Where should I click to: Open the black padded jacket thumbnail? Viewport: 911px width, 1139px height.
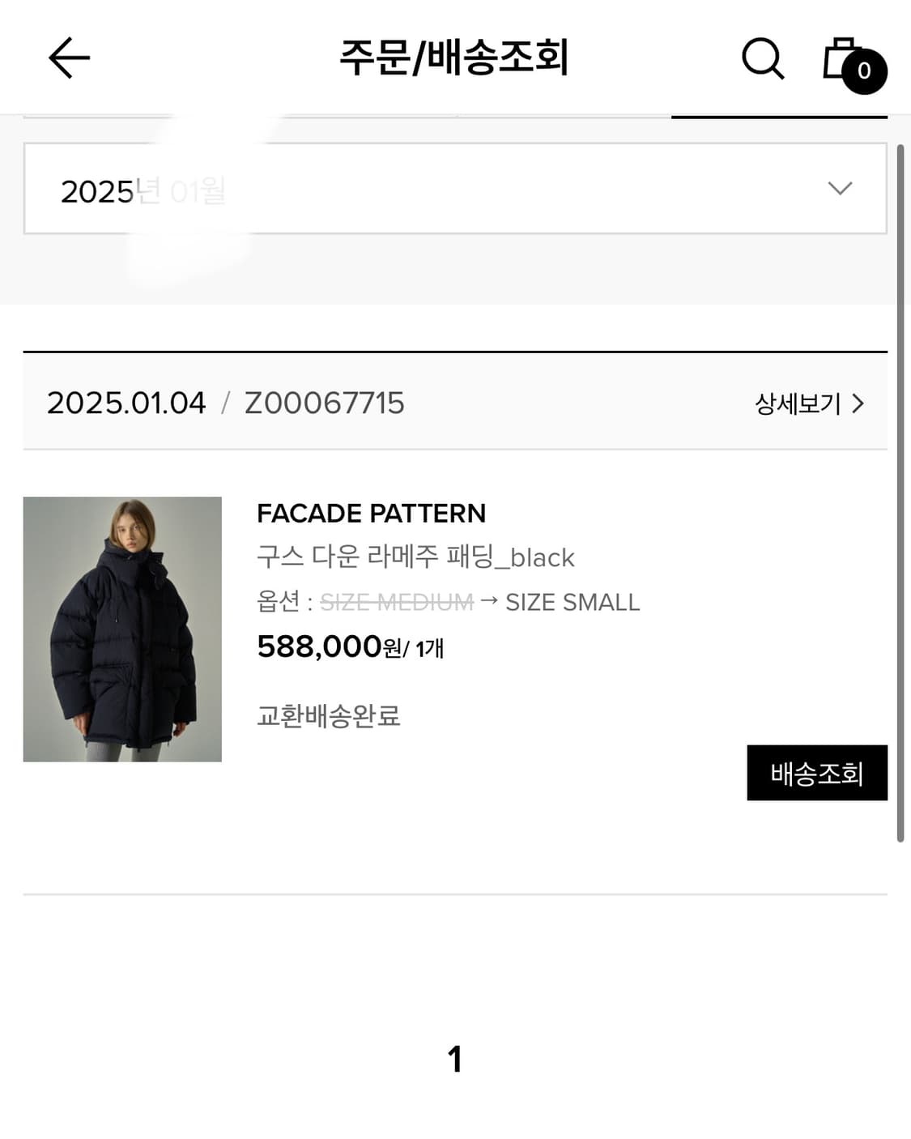(122, 629)
